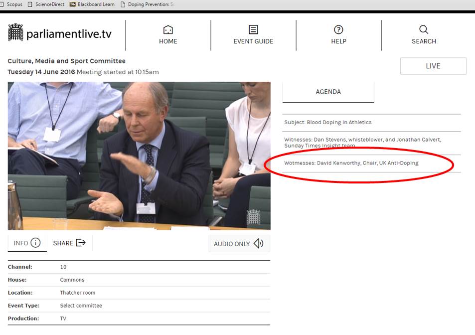Screen dimensions: 475x335
Task: Click the Info circle icon
Action: pos(35,243)
